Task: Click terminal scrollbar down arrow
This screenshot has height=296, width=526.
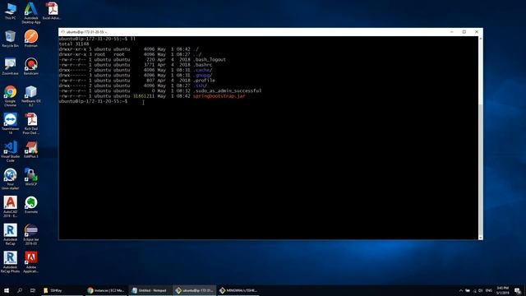Action: pyautogui.click(x=480, y=238)
